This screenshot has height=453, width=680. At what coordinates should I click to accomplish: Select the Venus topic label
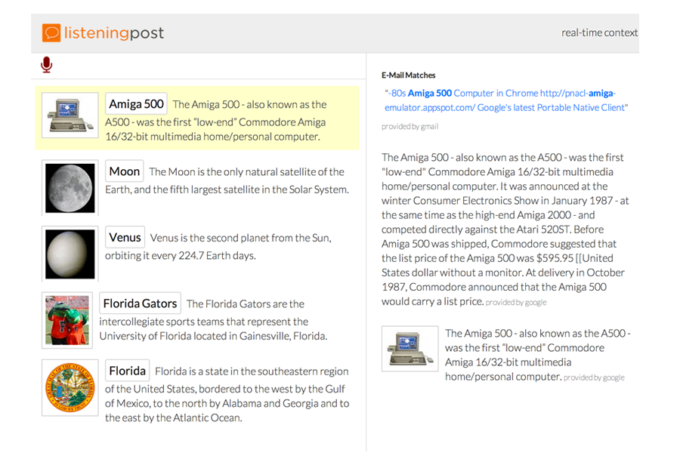tap(125, 238)
